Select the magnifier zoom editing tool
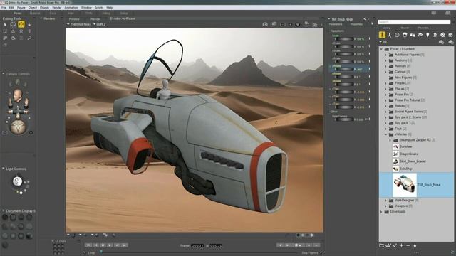 click(x=29, y=38)
